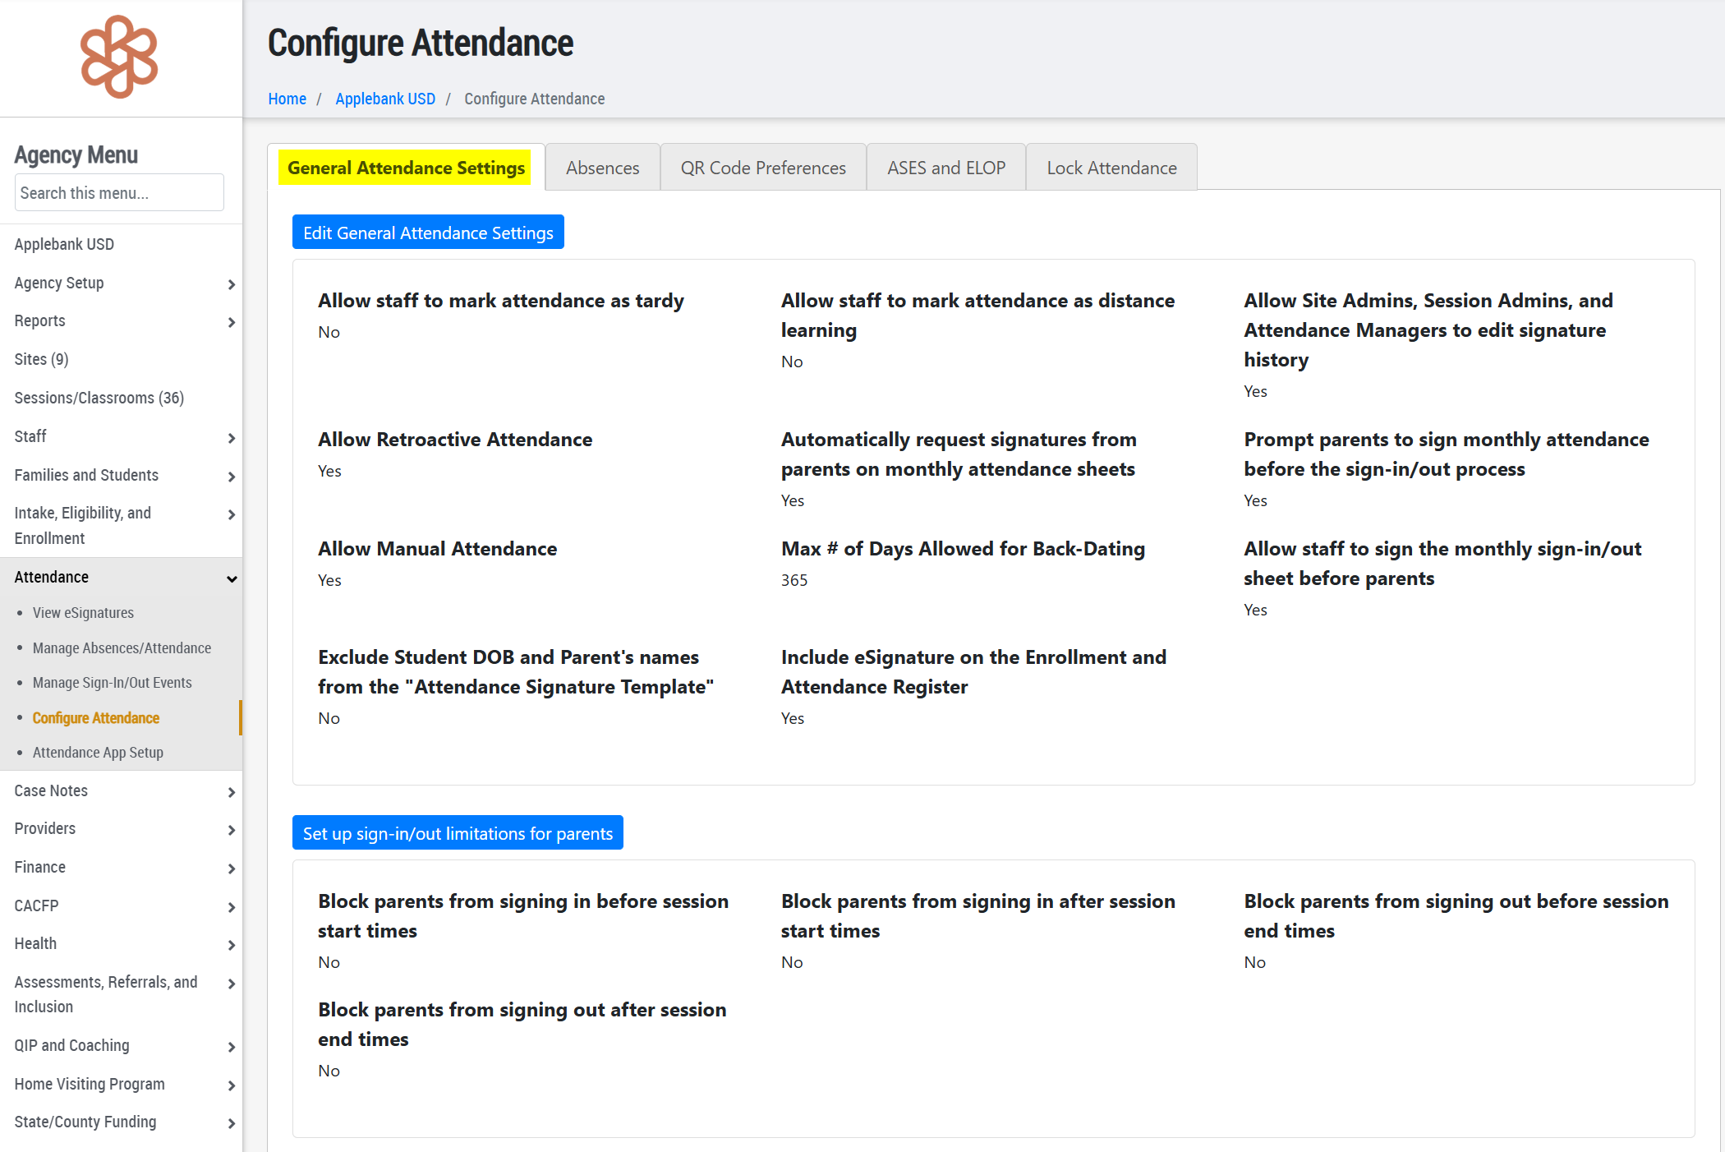Image resolution: width=1725 pixels, height=1152 pixels.
Task: Go to Home breadcrumb link
Action: (287, 99)
